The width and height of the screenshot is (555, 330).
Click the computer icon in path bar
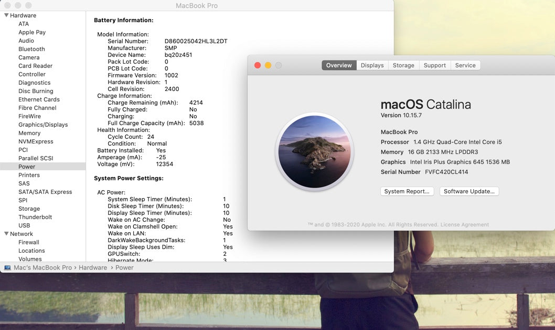click(x=7, y=267)
